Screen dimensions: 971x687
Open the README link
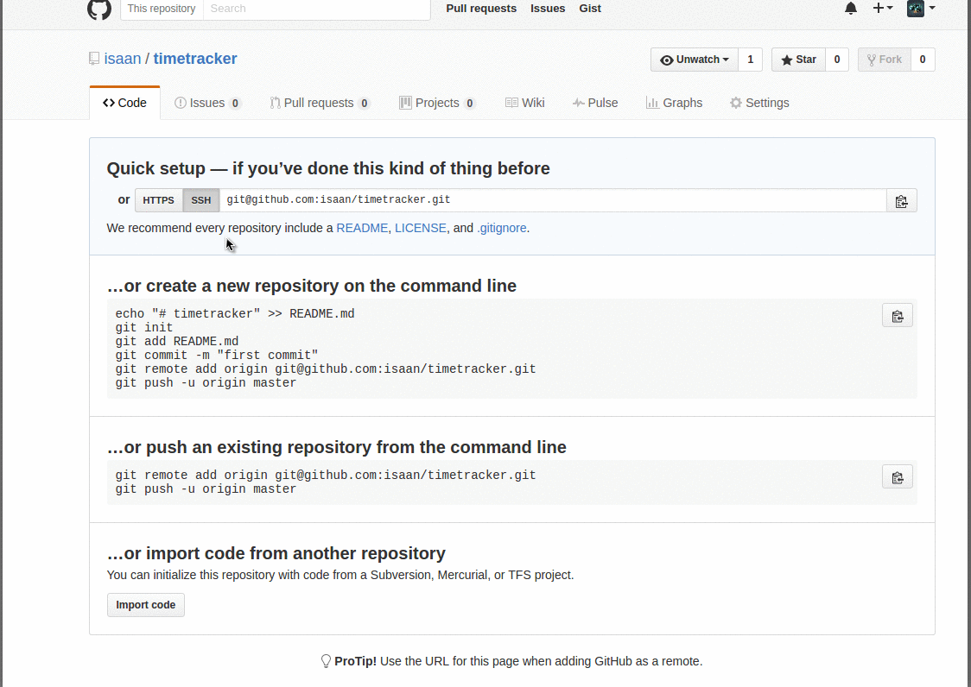(x=362, y=228)
